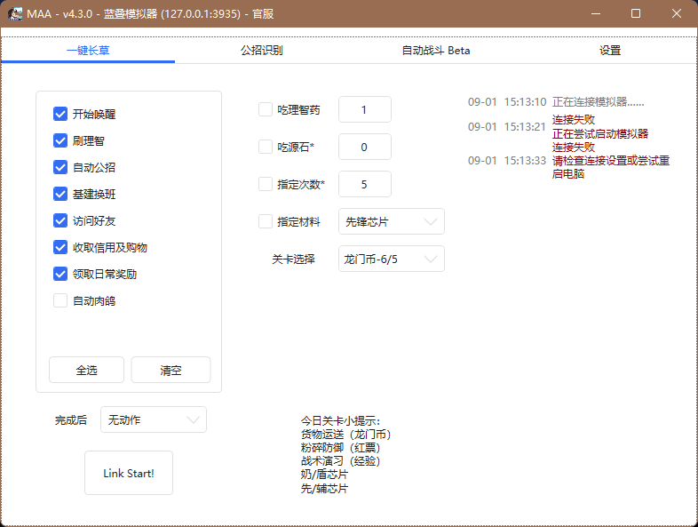Image resolution: width=698 pixels, height=527 pixels.
Task: Enable the 指定次数* checkbox
Action: [266, 185]
